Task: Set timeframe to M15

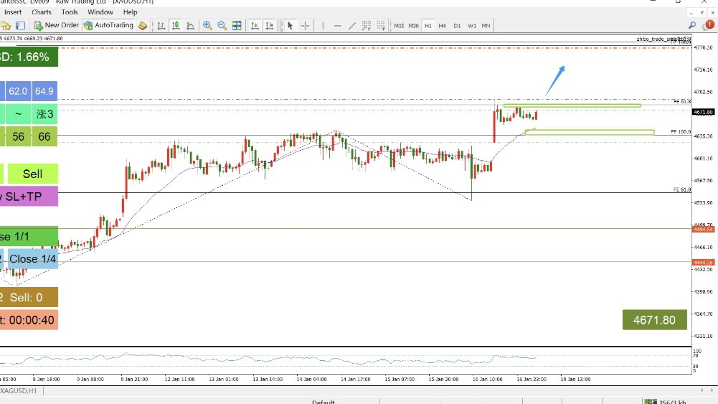Action: pos(399,26)
